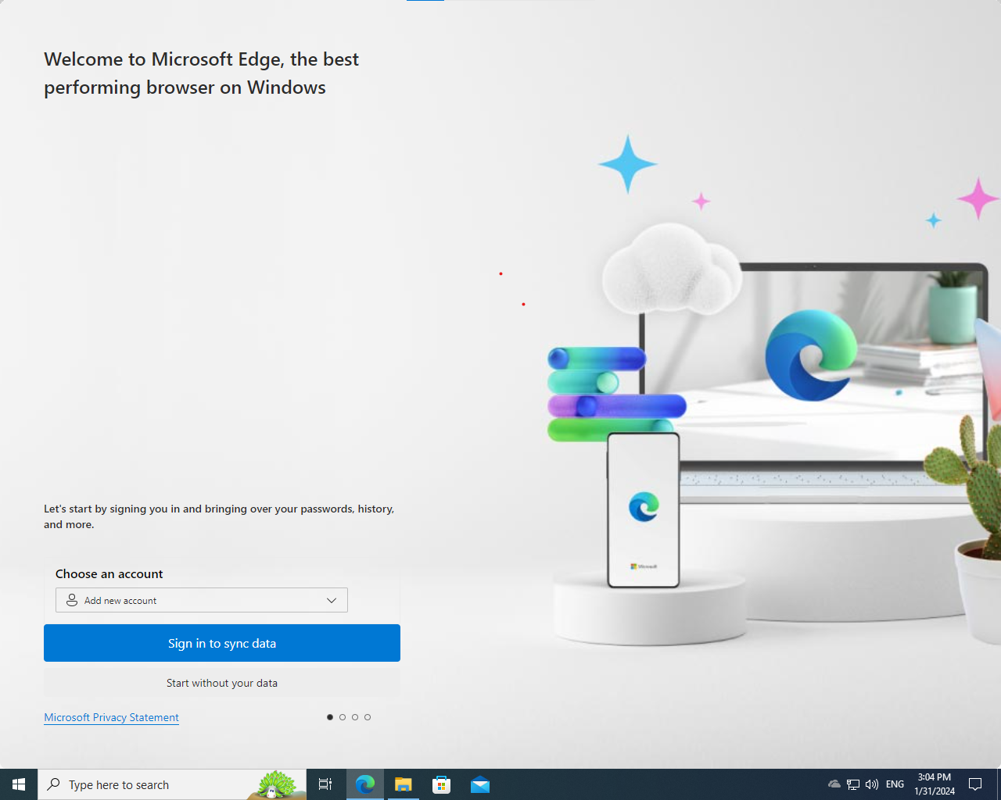The height and width of the screenshot is (800, 1001).
Task: Open the Microsoft Privacy Statement link
Action: pyautogui.click(x=111, y=717)
